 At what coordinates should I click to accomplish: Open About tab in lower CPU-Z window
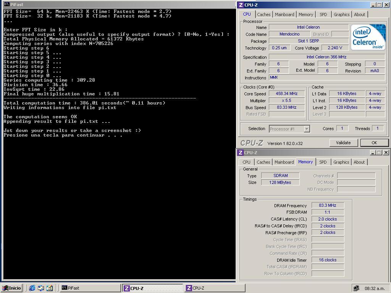(359, 162)
